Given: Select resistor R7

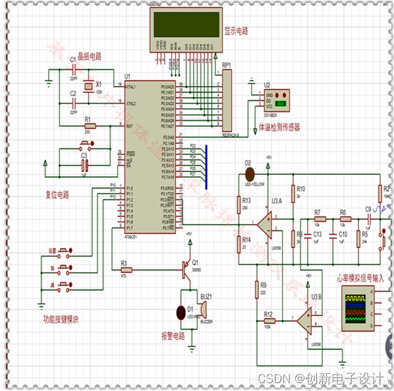Looking at the screenshot, I should point(320,219).
